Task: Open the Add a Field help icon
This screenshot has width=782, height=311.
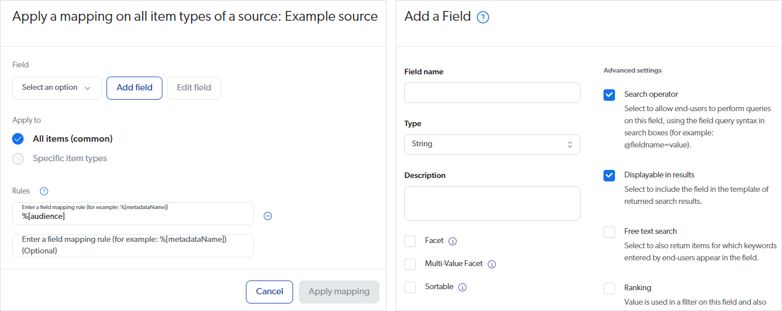Action: pos(483,17)
